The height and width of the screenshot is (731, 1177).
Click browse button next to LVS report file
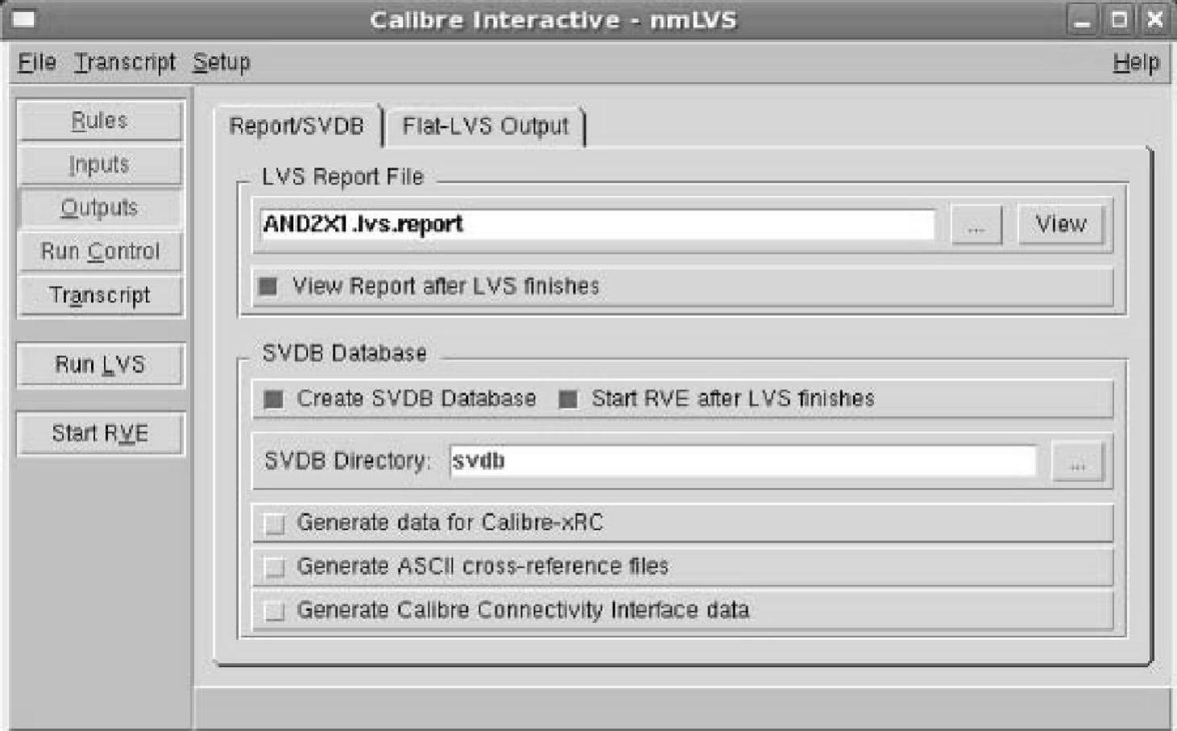click(x=976, y=225)
